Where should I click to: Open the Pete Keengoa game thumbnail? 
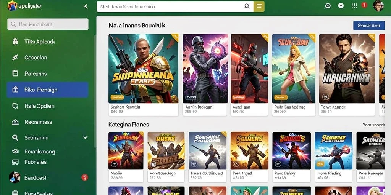click(370, 151)
